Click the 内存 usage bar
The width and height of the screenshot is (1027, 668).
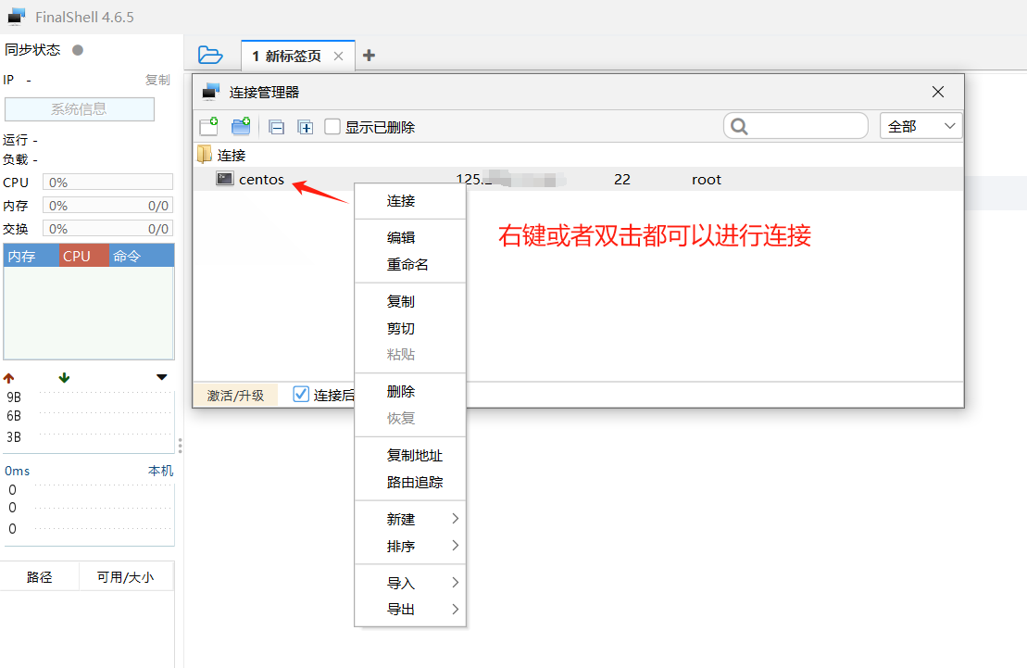coord(107,205)
